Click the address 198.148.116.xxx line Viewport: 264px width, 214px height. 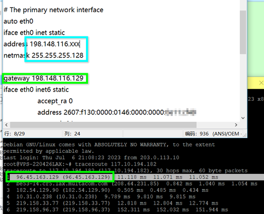pos(42,44)
